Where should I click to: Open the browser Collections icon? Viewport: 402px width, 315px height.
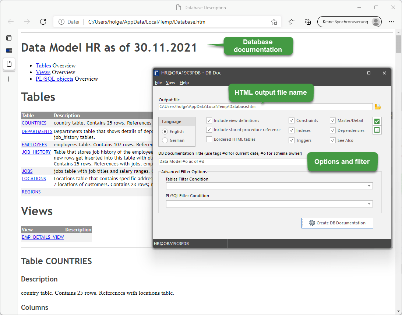click(308, 22)
